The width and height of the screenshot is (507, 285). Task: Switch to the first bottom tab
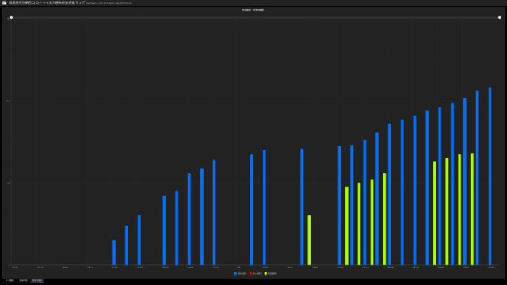click(10, 280)
